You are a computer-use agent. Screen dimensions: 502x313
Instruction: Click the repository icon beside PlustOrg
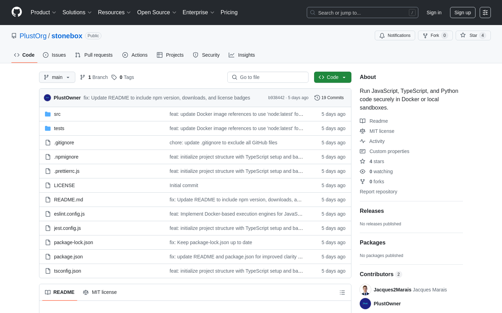[14, 36]
